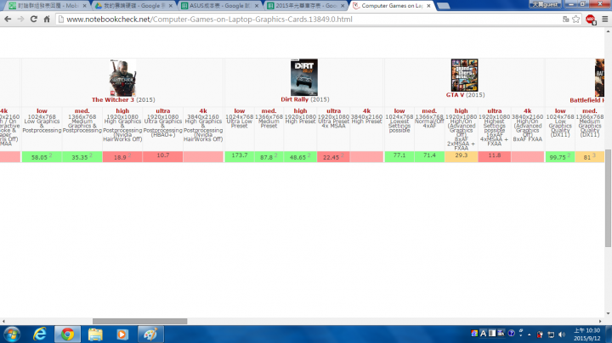Click Witcher 3 'low' settings header
Screen dimensions: 612x343
[42, 111]
